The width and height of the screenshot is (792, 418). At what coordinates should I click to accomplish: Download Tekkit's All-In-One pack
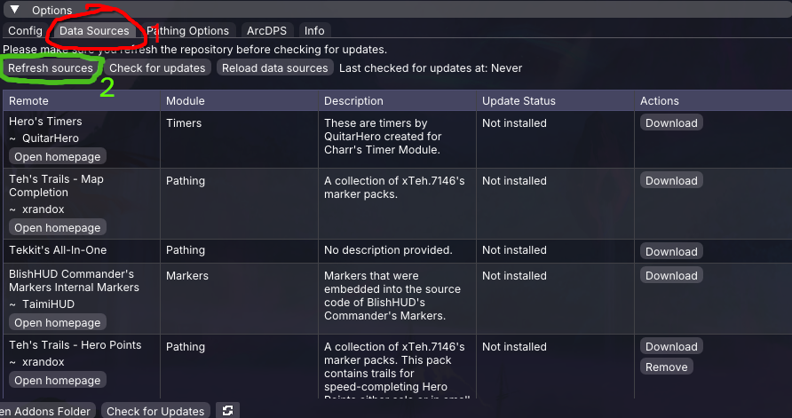[671, 251]
